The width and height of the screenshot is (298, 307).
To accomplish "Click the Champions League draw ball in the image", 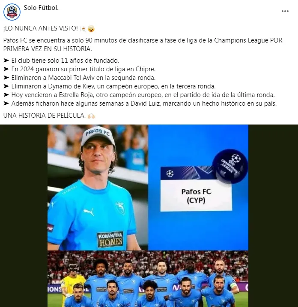I will coord(230,167).
